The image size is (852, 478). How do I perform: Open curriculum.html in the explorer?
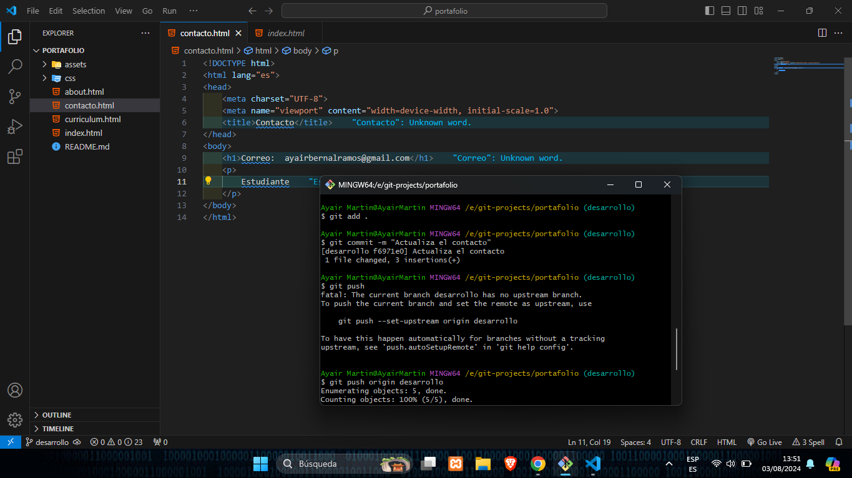(95, 119)
